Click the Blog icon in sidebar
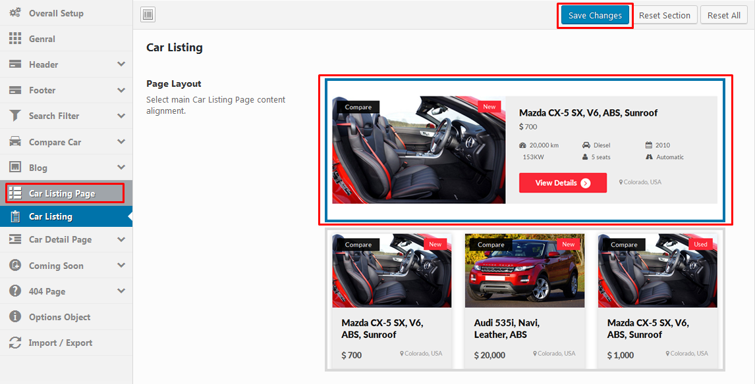Image resolution: width=755 pixels, height=384 pixels. pyautogui.click(x=15, y=167)
